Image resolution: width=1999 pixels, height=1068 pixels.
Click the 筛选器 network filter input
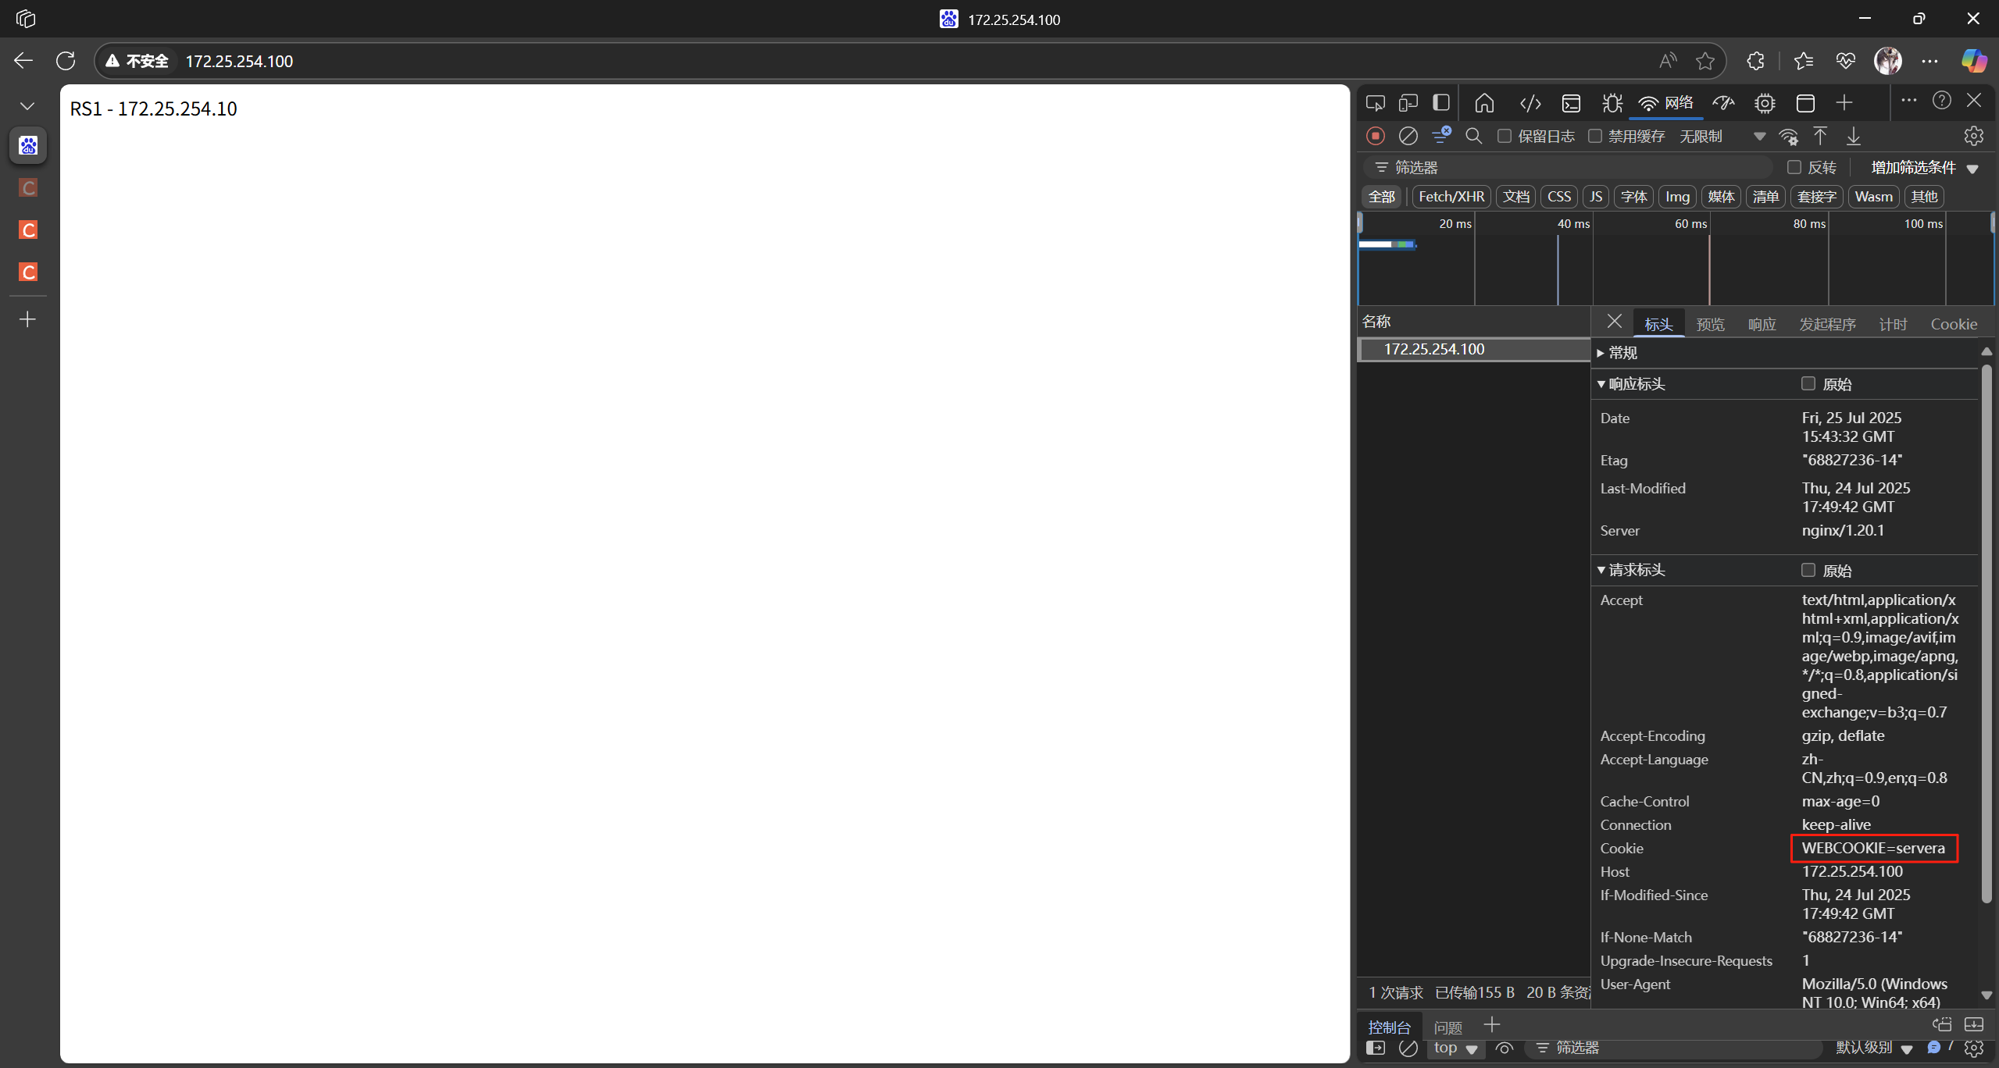pos(1570,168)
